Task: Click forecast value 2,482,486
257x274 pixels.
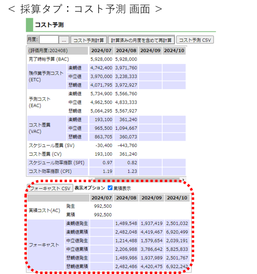Action: 126,267
